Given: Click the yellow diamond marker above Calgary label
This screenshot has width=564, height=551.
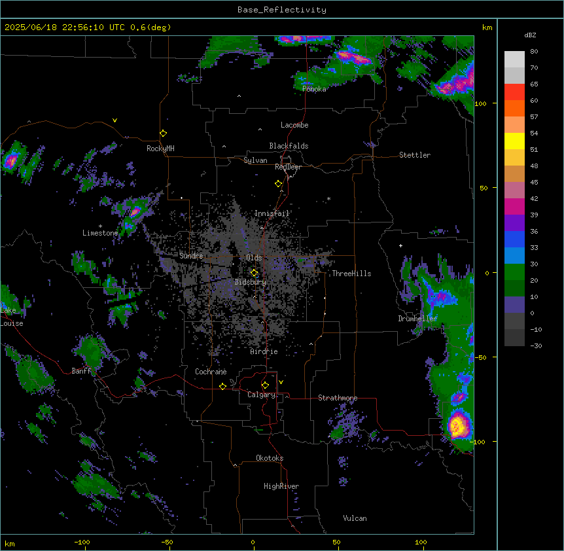Looking at the screenshot, I should (x=265, y=385).
